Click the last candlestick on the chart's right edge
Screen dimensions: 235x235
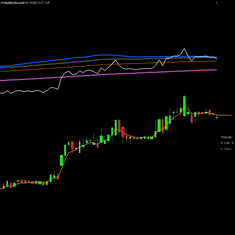pos(217,117)
